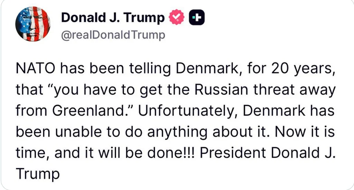Open the Donald J. Trump display name
This screenshot has height=190, width=354.
[x=113, y=17]
